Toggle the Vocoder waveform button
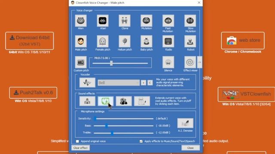 [87, 83]
